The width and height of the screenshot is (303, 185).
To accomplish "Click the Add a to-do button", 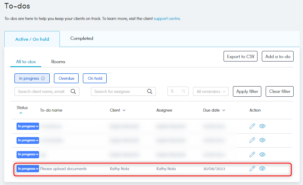I will [x=278, y=56].
